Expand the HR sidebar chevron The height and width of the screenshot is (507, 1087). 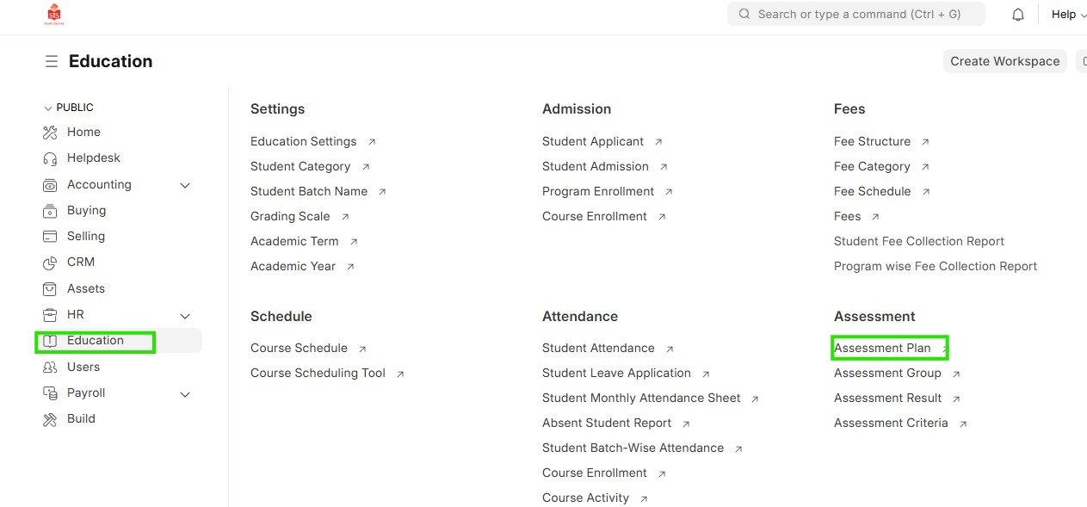(185, 315)
